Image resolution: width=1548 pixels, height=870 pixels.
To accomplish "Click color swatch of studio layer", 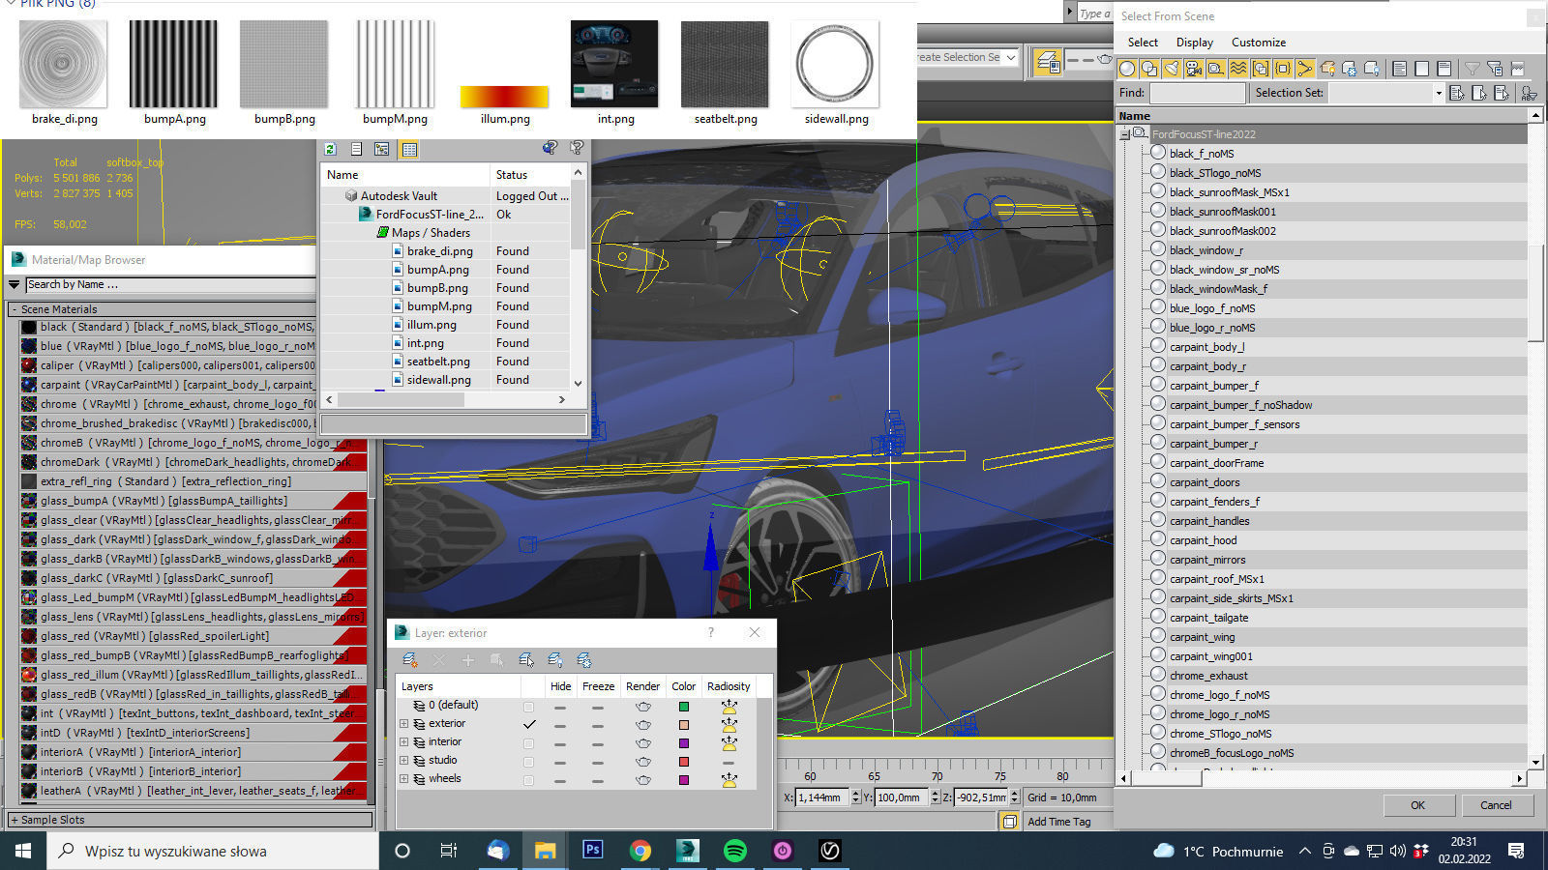I will (684, 762).
